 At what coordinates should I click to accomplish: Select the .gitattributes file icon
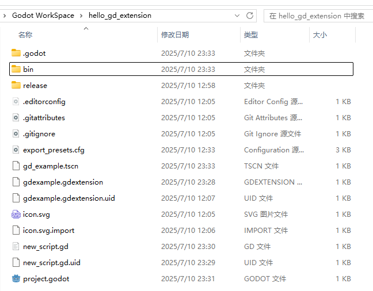coord(16,118)
